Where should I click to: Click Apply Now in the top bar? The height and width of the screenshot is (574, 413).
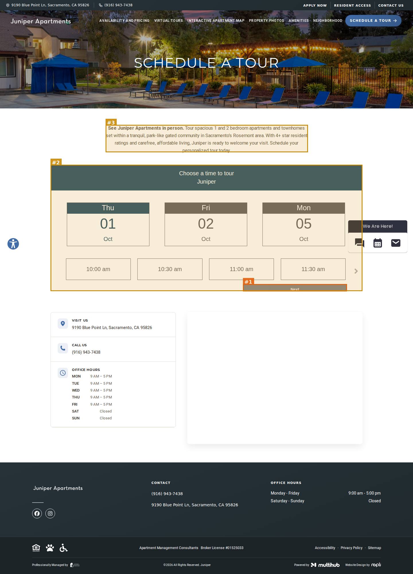pyautogui.click(x=315, y=5)
